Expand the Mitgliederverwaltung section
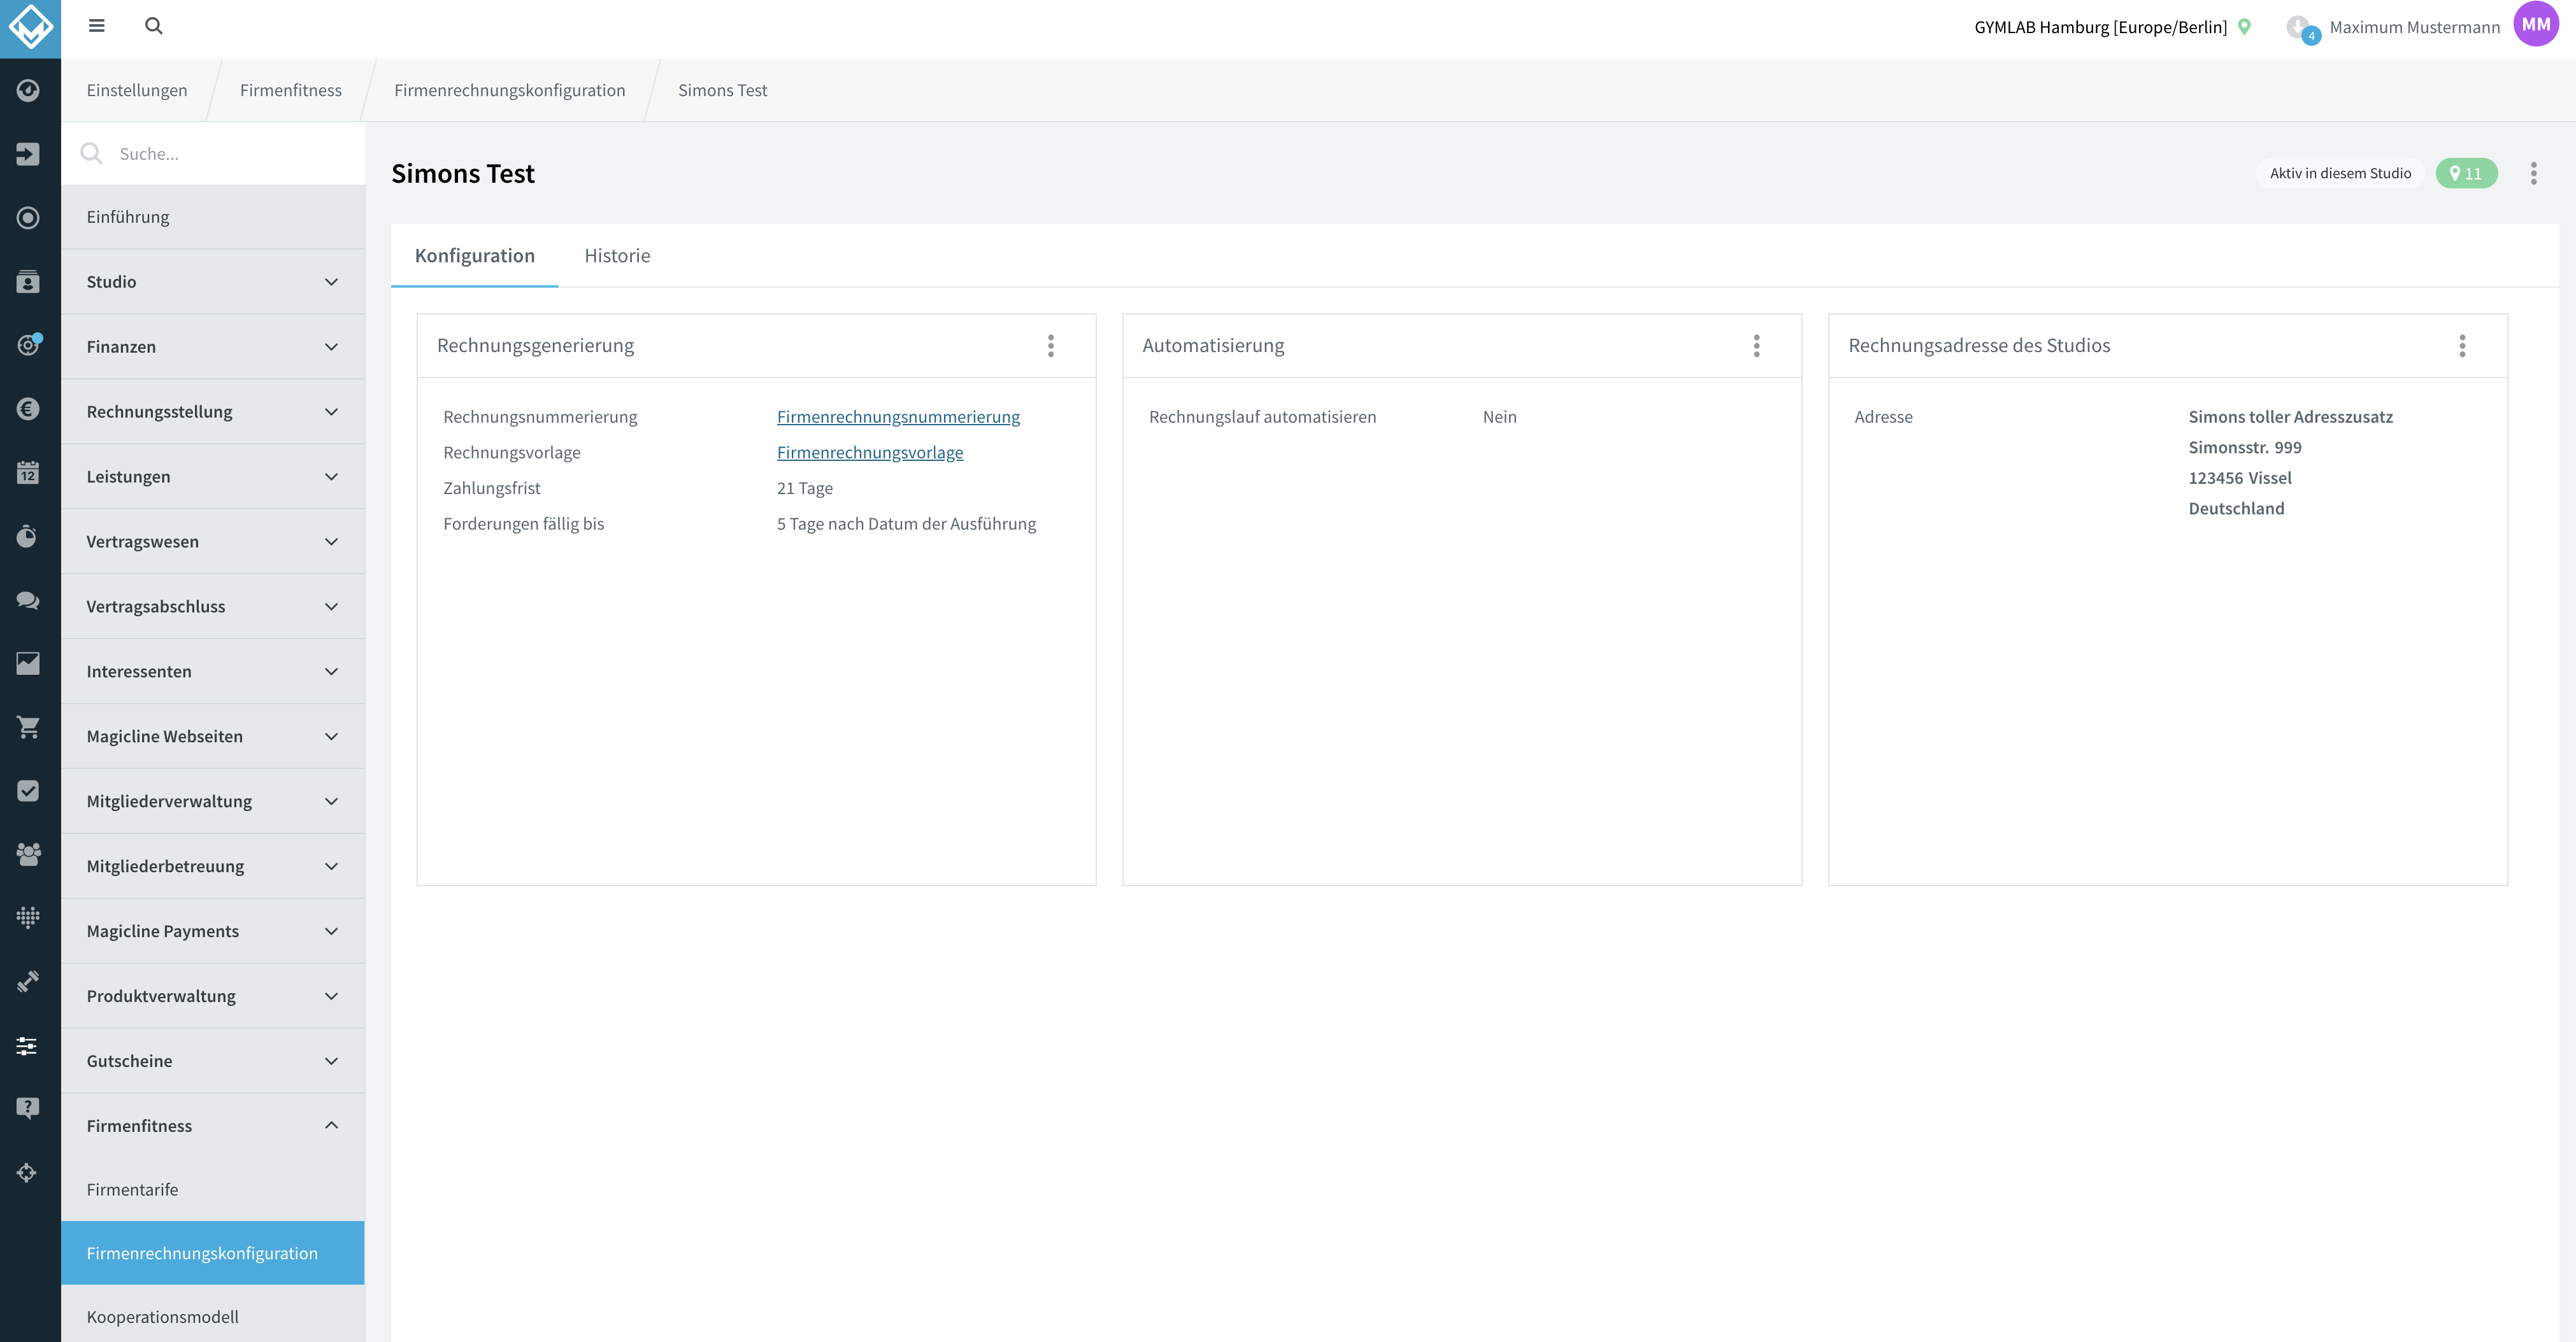2576x1342 pixels. [213, 802]
